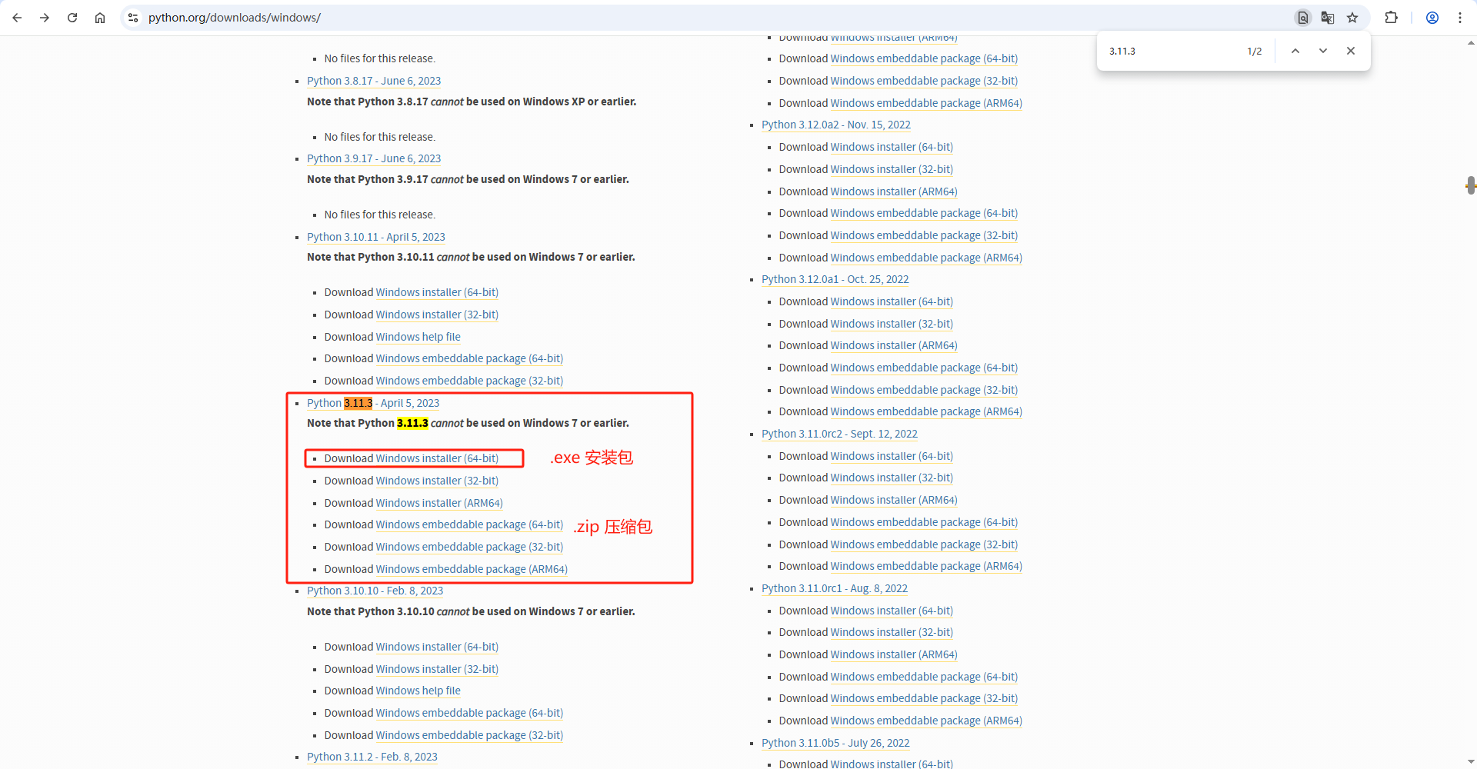The width and height of the screenshot is (1477, 769).
Task: Download Python 3.10.11 embeddable package (32-bit)
Action: [469, 381]
